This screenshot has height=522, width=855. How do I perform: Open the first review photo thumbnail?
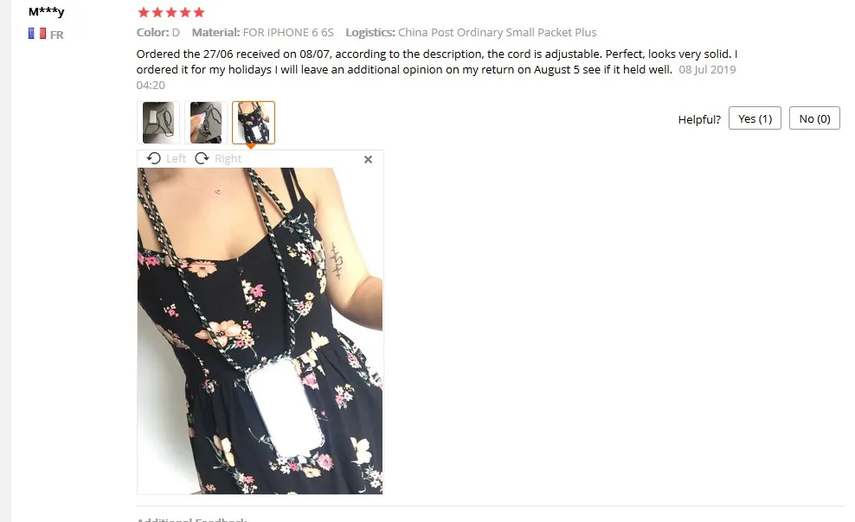(158, 123)
